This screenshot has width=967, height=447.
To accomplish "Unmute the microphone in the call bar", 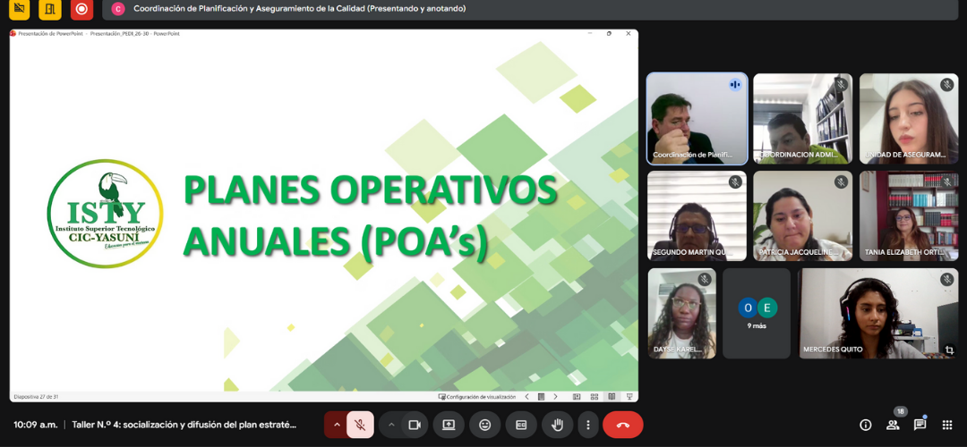I will [x=359, y=425].
